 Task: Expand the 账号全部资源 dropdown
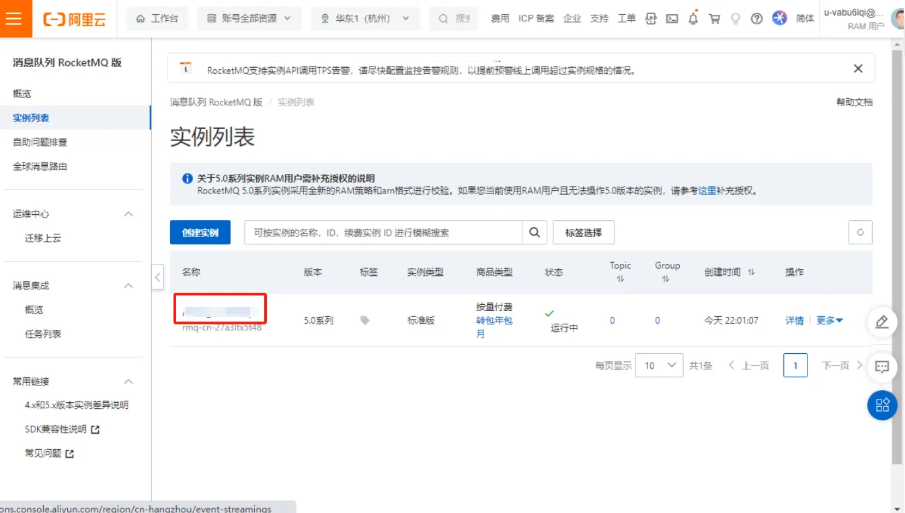[249, 19]
